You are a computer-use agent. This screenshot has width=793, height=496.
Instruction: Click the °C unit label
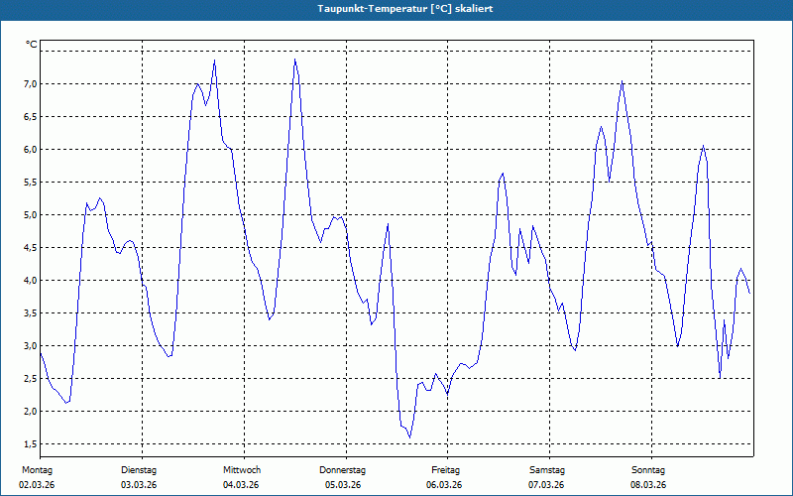[x=32, y=45]
